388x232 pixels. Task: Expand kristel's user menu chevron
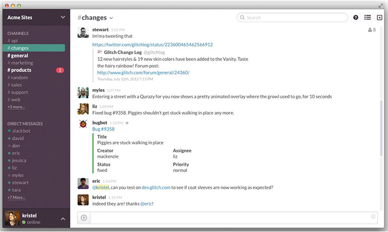tap(63, 219)
